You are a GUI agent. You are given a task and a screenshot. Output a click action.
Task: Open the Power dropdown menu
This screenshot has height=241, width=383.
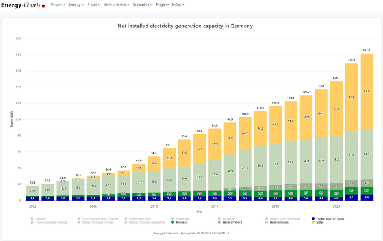58,4
